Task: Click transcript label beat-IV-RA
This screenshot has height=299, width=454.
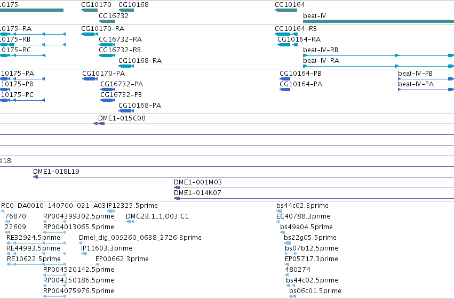Action: (321, 61)
